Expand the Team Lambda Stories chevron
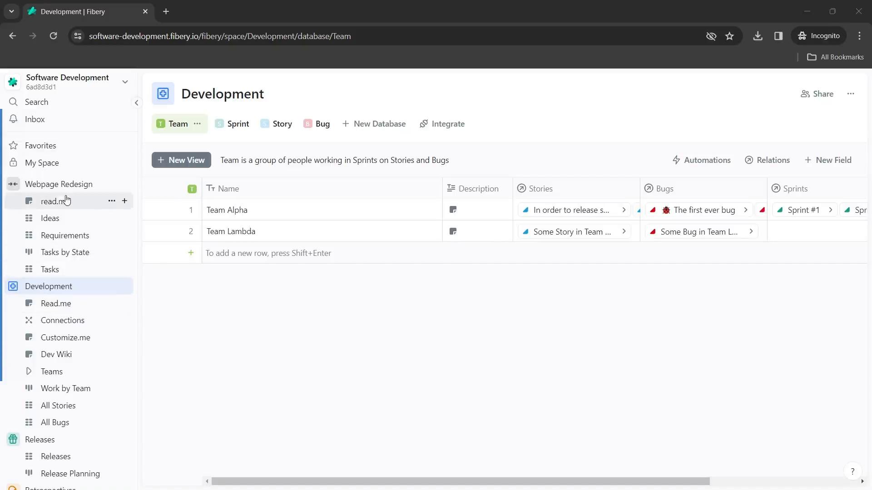 (x=625, y=231)
